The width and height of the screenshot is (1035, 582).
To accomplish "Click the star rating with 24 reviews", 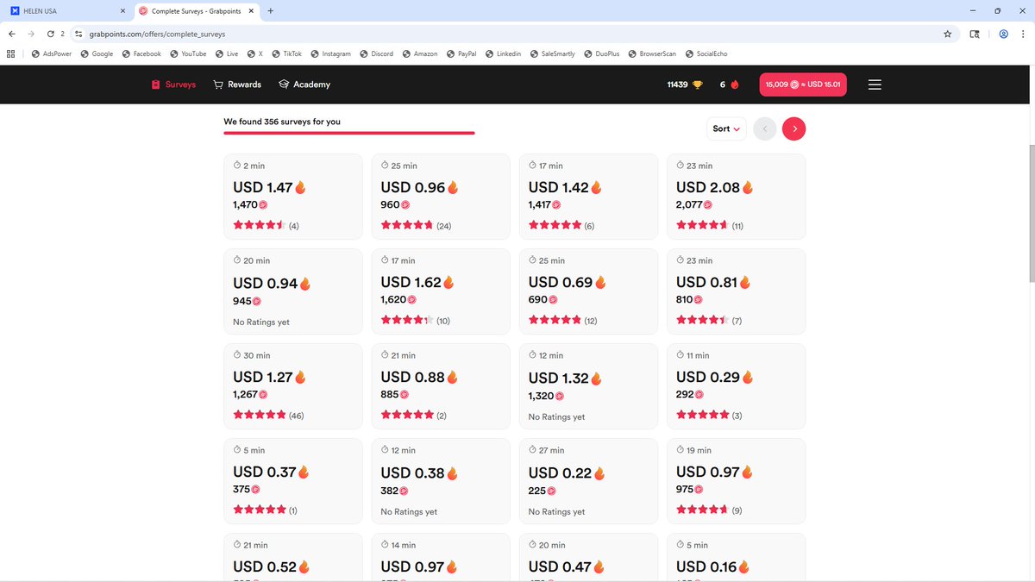I will click(x=407, y=226).
